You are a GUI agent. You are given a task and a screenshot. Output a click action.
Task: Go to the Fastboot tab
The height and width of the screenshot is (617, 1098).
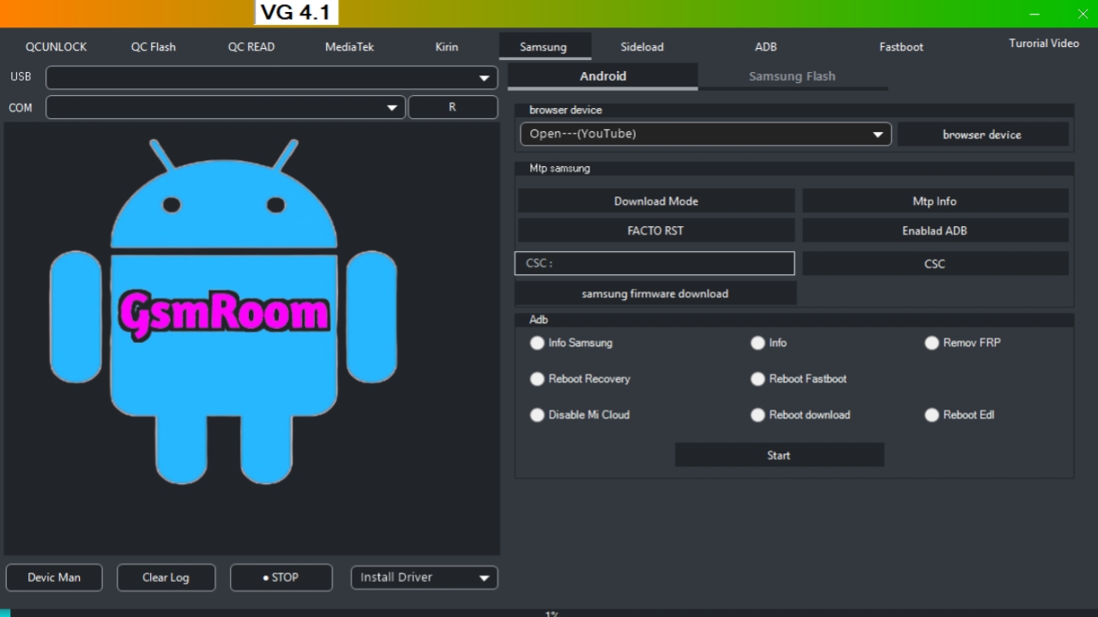tap(901, 47)
